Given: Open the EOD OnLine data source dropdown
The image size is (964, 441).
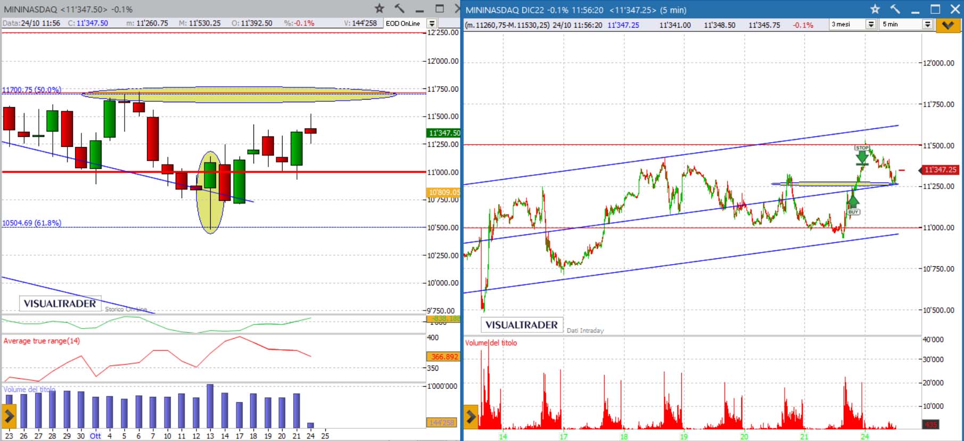Looking at the screenshot, I should coord(432,23).
